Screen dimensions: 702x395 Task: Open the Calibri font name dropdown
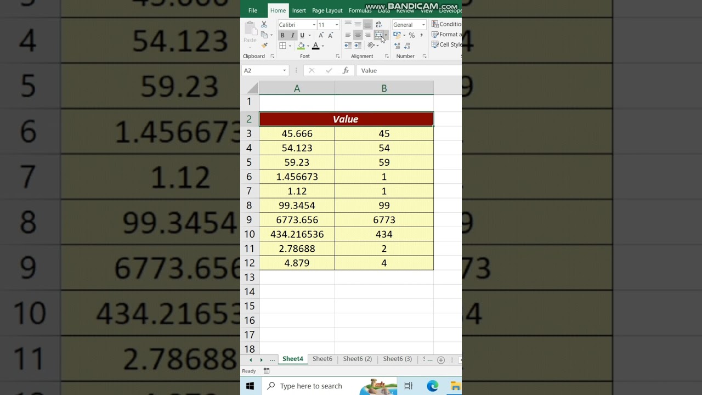click(314, 25)
